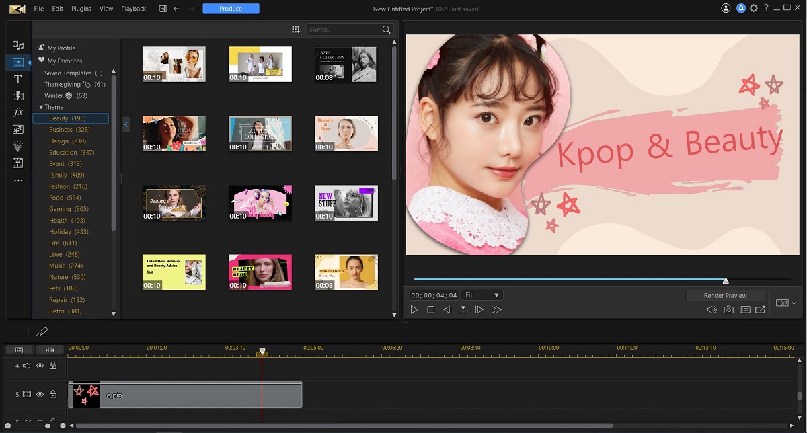The width and height of the screenshot is (807, 433).
Task: Click the blue Produce button
Action: (x=231, y=9)
